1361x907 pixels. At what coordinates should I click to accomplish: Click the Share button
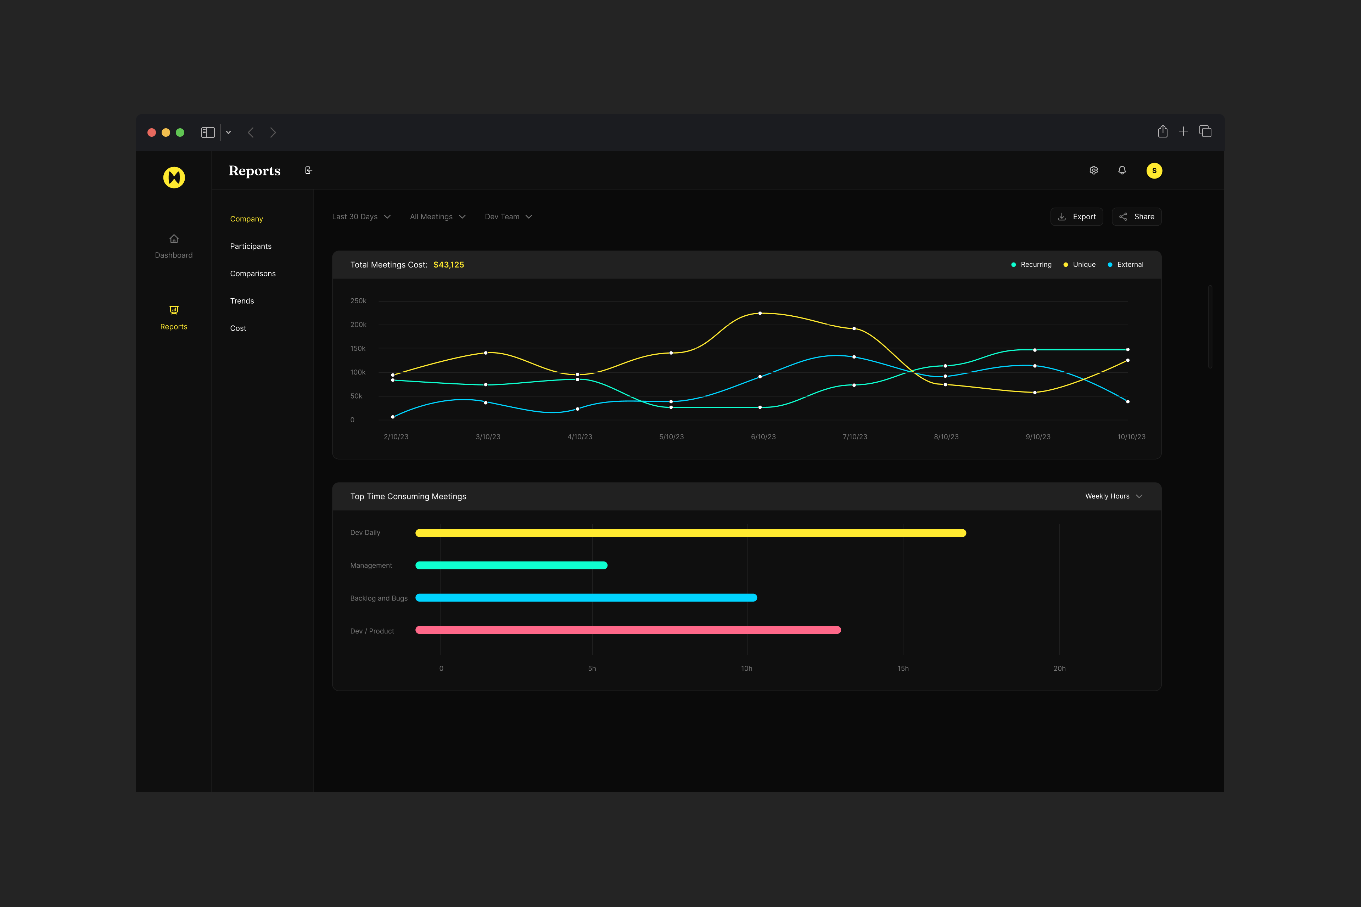[1137, 217]
